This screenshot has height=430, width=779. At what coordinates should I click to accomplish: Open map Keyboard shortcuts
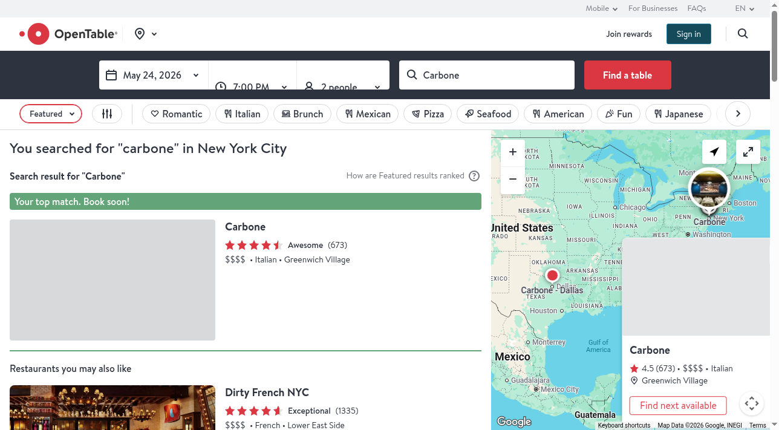pos(624,426)
